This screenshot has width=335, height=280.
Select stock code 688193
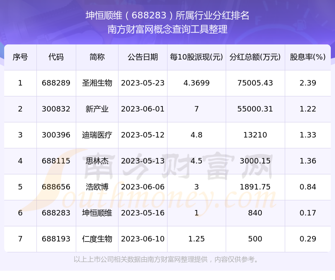click(56, 239)
